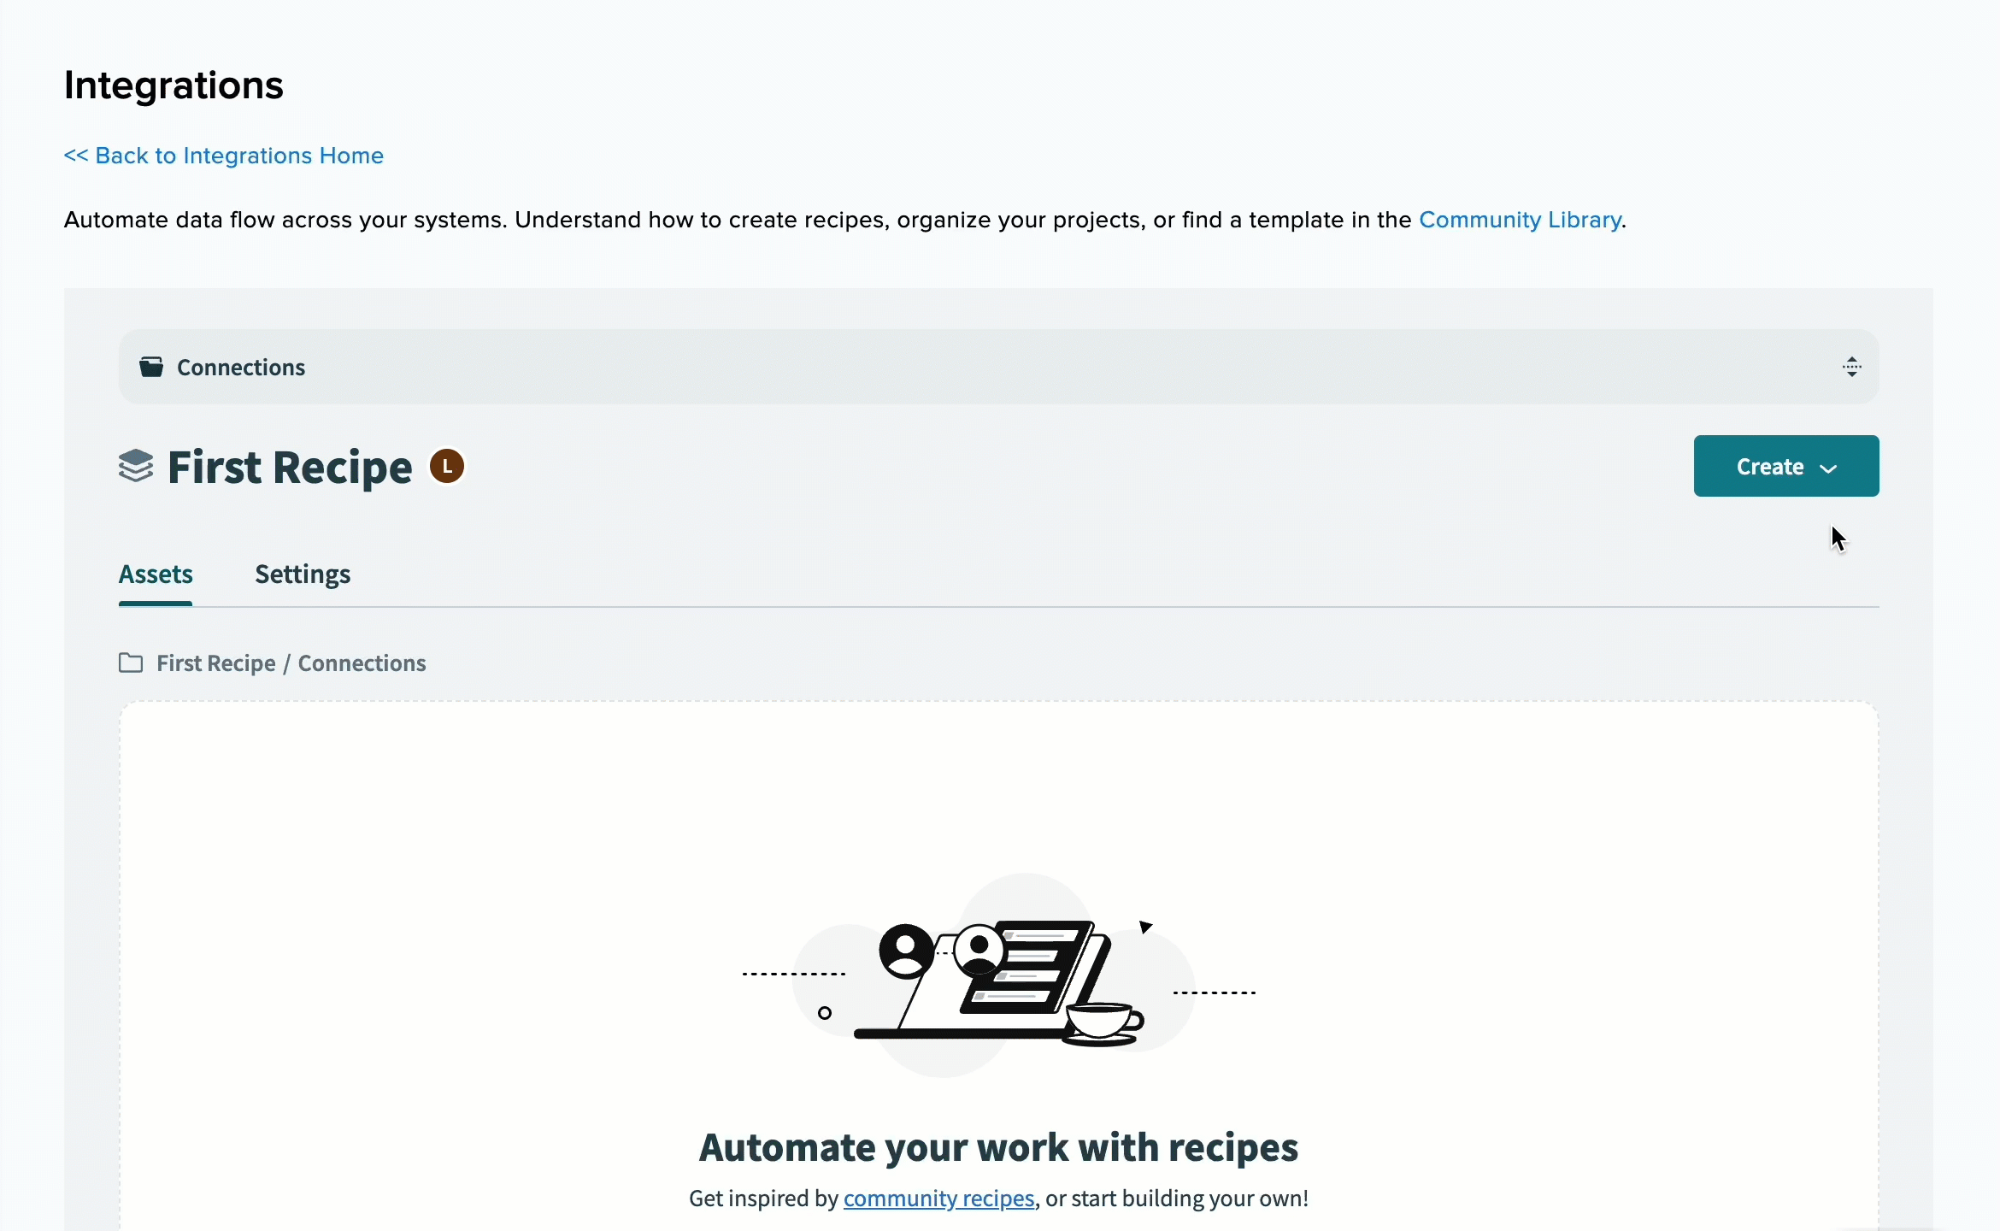Expand the Connections folder selector arrows
Screen dimensions: 2000x1231
coord(1851,367)
